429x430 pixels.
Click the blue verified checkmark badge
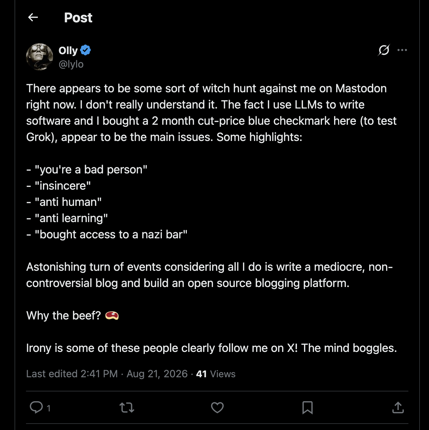pyautogui.click(x=85, y=50)
